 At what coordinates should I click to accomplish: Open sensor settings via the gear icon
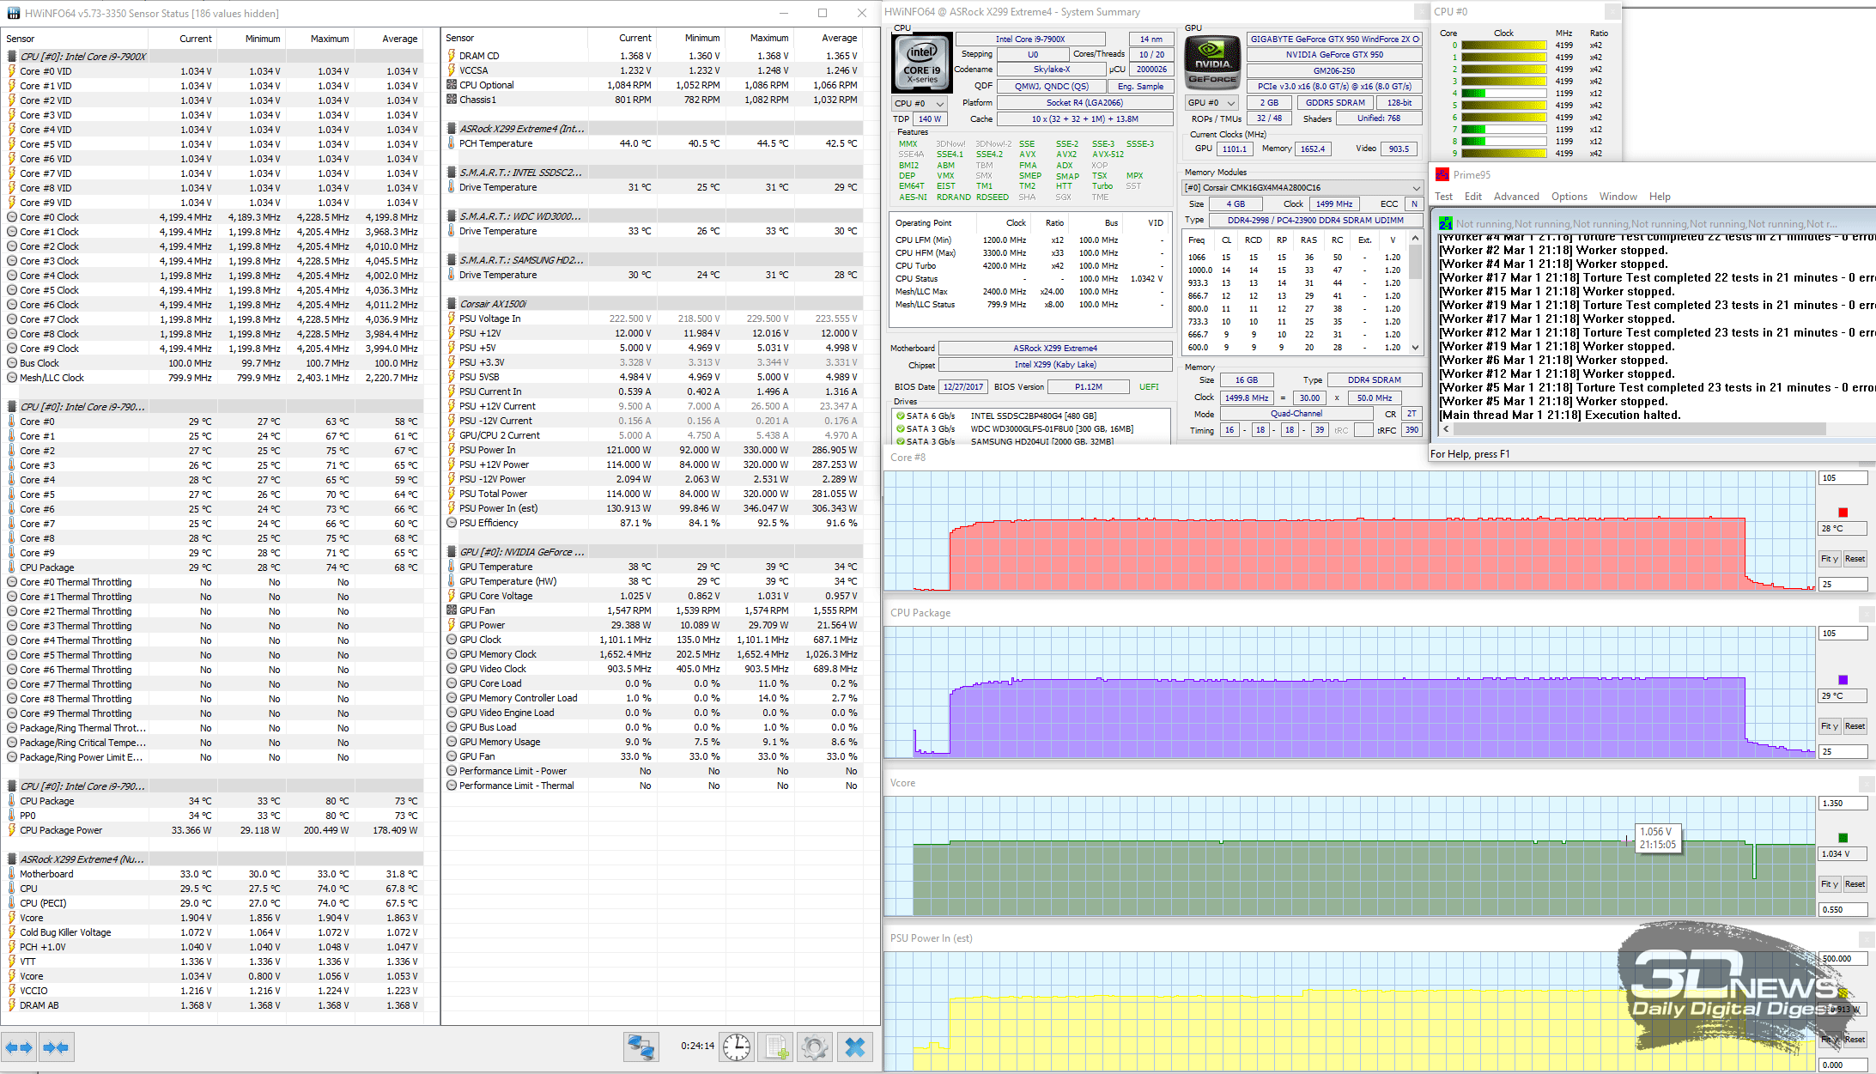815,1047
